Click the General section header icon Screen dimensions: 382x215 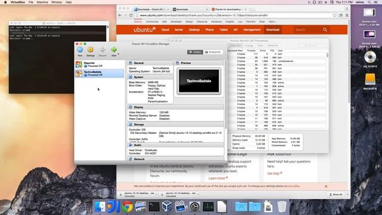pyautogui.click(x=130, y=63)
